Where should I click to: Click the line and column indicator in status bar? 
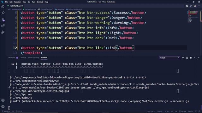(x=151, y=111)
